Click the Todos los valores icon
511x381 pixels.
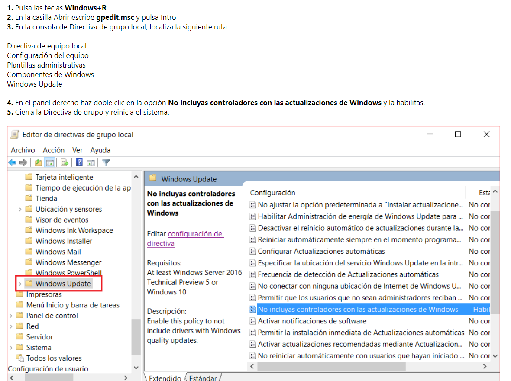tap(20, 358)
